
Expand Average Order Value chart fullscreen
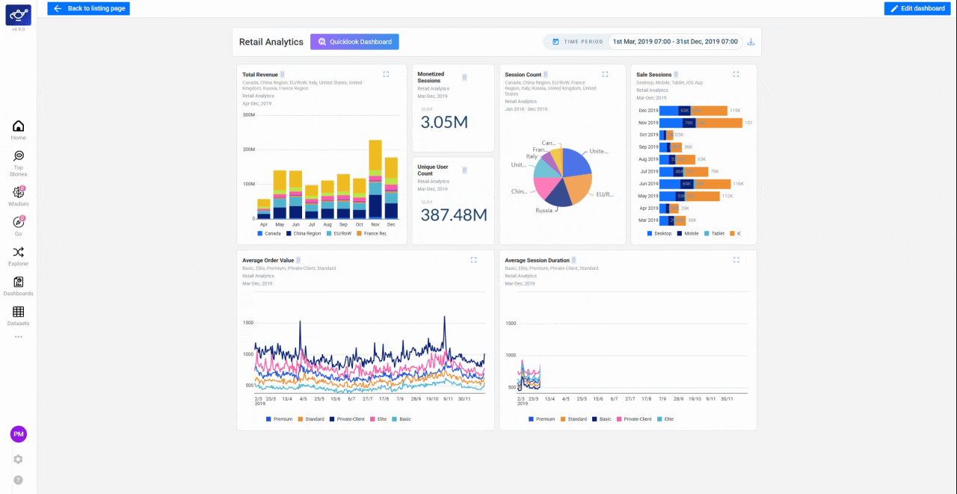tap(473, 260)
